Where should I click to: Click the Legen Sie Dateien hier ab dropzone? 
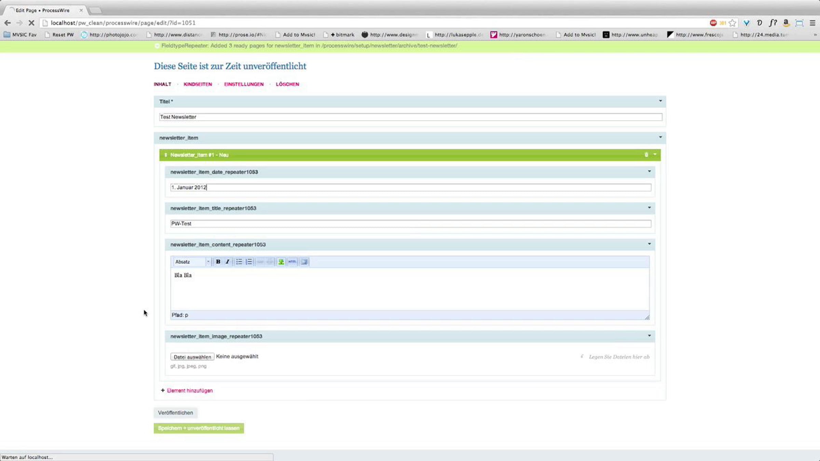(x=619, y=357)
